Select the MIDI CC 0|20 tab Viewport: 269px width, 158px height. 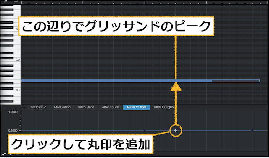pyautogui.click(x=137, y=108)
